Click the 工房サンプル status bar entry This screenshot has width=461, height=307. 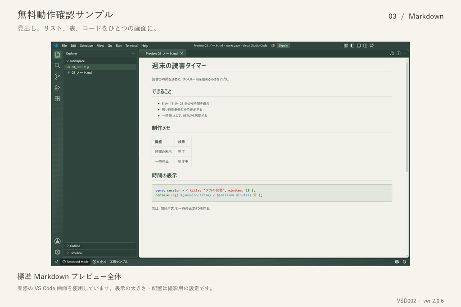pos(119,262)
